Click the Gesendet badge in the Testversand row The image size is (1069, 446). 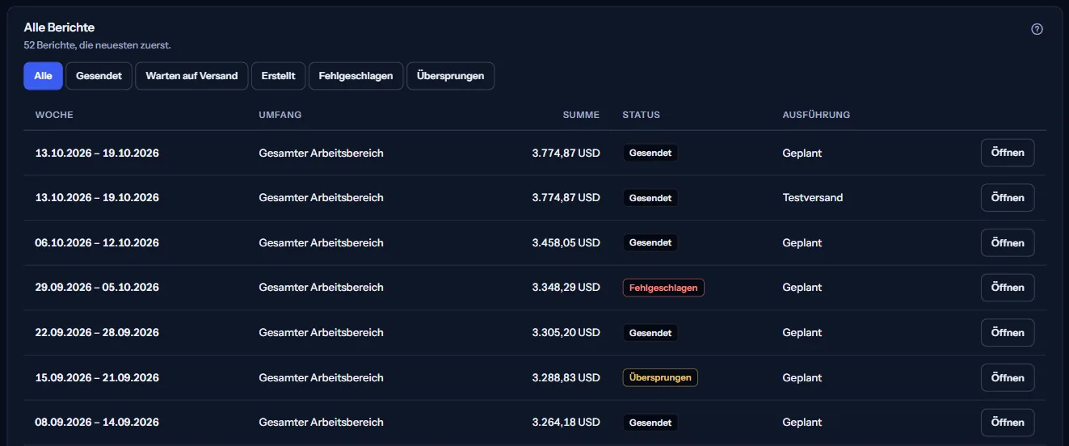[650, 198]
